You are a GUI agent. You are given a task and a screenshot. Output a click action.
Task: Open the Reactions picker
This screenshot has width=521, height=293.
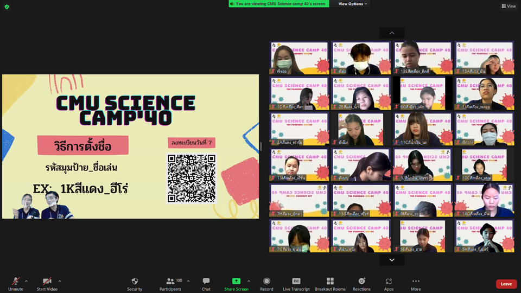[361, 281]
